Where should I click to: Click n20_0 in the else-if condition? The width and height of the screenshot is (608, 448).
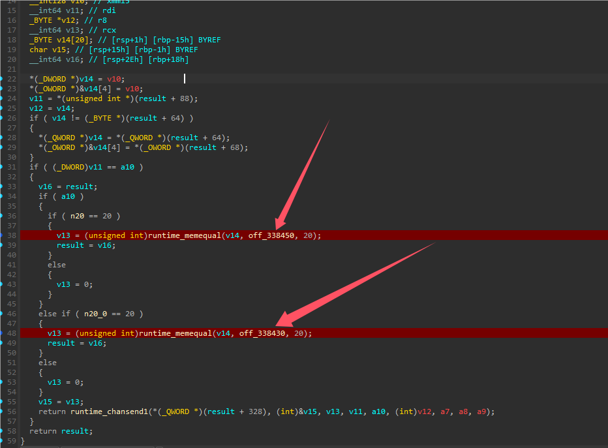(95, 314)
